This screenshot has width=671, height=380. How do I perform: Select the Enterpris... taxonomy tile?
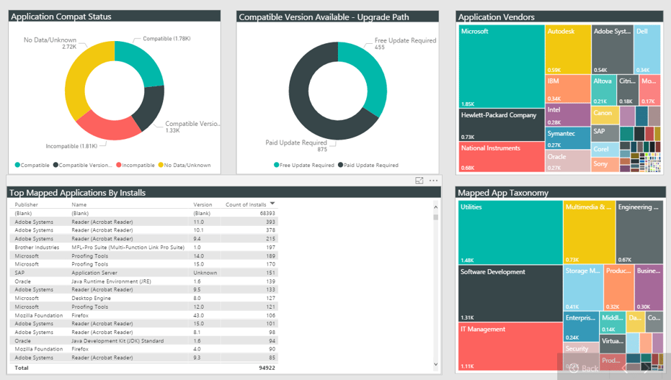(581, 327)
